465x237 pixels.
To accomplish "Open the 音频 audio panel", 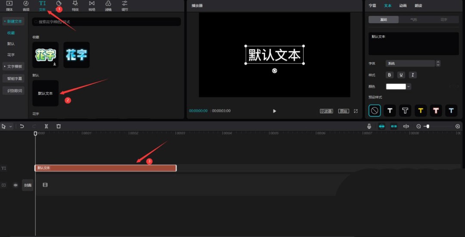I will tap(26, 5).
